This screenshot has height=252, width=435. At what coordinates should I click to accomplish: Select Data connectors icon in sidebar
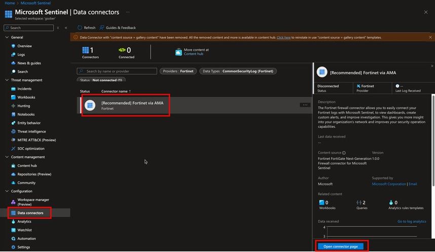(13, 213)
